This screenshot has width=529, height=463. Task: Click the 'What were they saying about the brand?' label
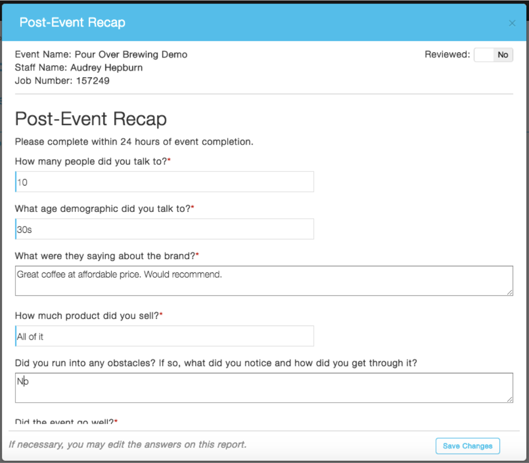(x=105, y=256)
